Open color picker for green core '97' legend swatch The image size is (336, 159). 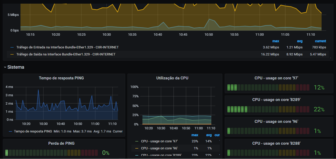137,142
